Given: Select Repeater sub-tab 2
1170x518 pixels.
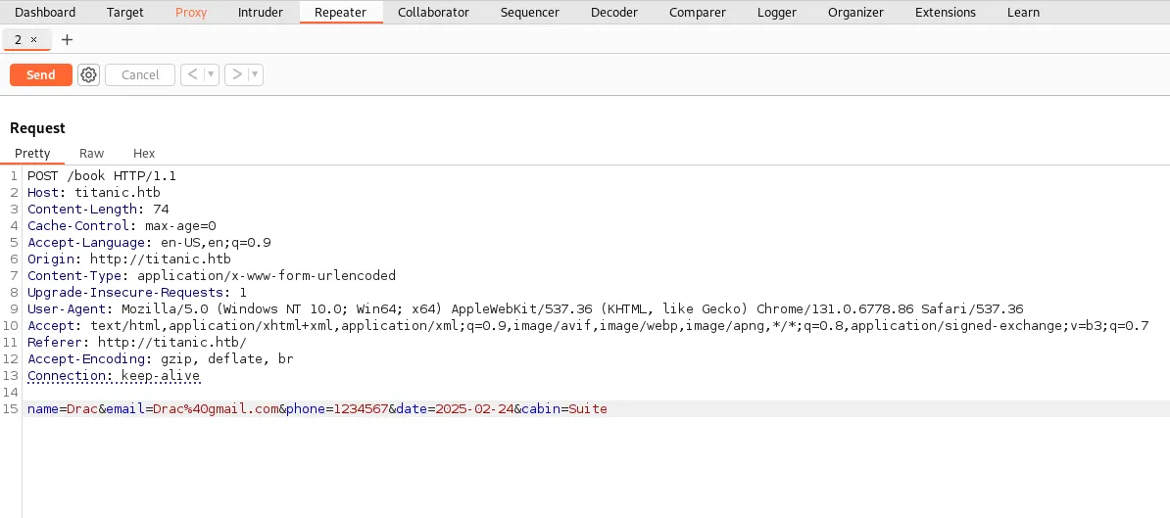Looking at the screenshot, I should point(19,39).
